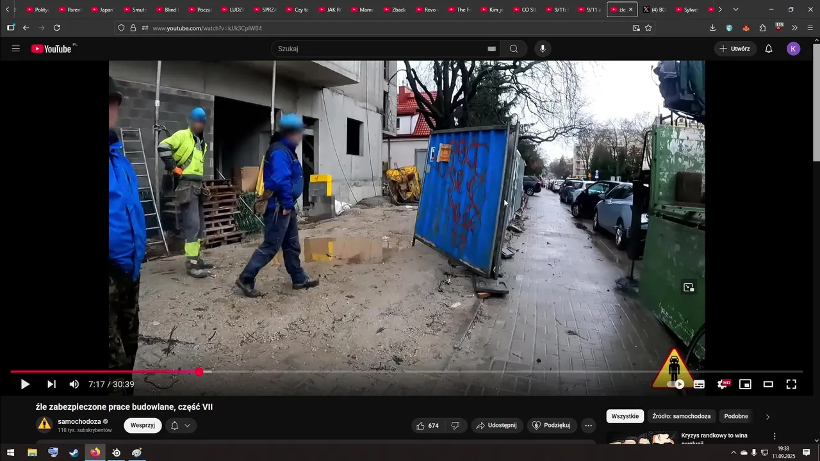
Task: Go back in browser history
Action: [26, 28]
